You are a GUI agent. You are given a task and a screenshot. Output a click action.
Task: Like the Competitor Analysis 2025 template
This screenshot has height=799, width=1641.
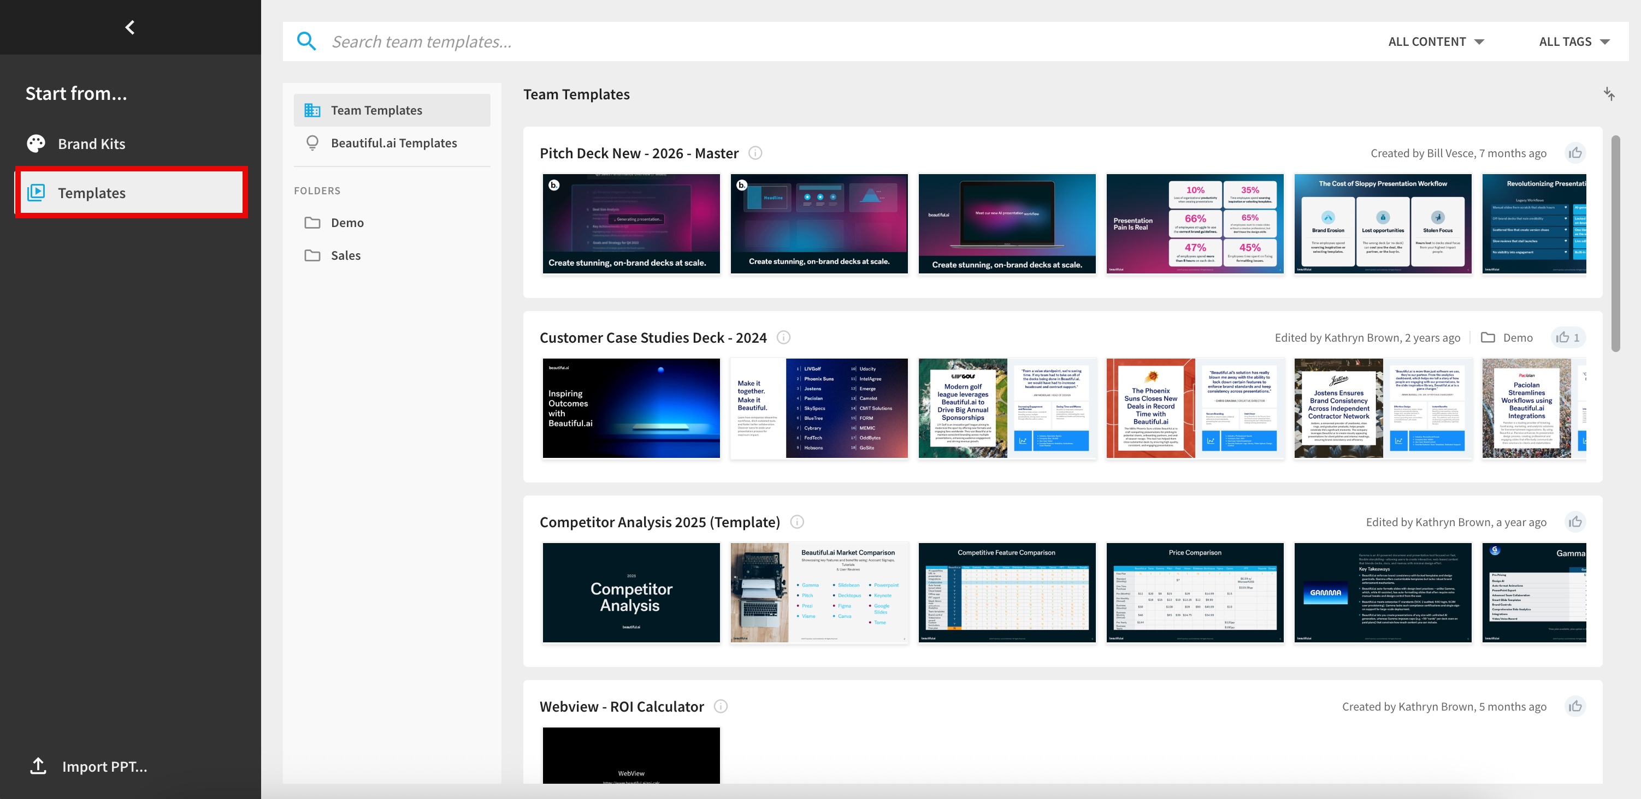tap(1575, 522)
